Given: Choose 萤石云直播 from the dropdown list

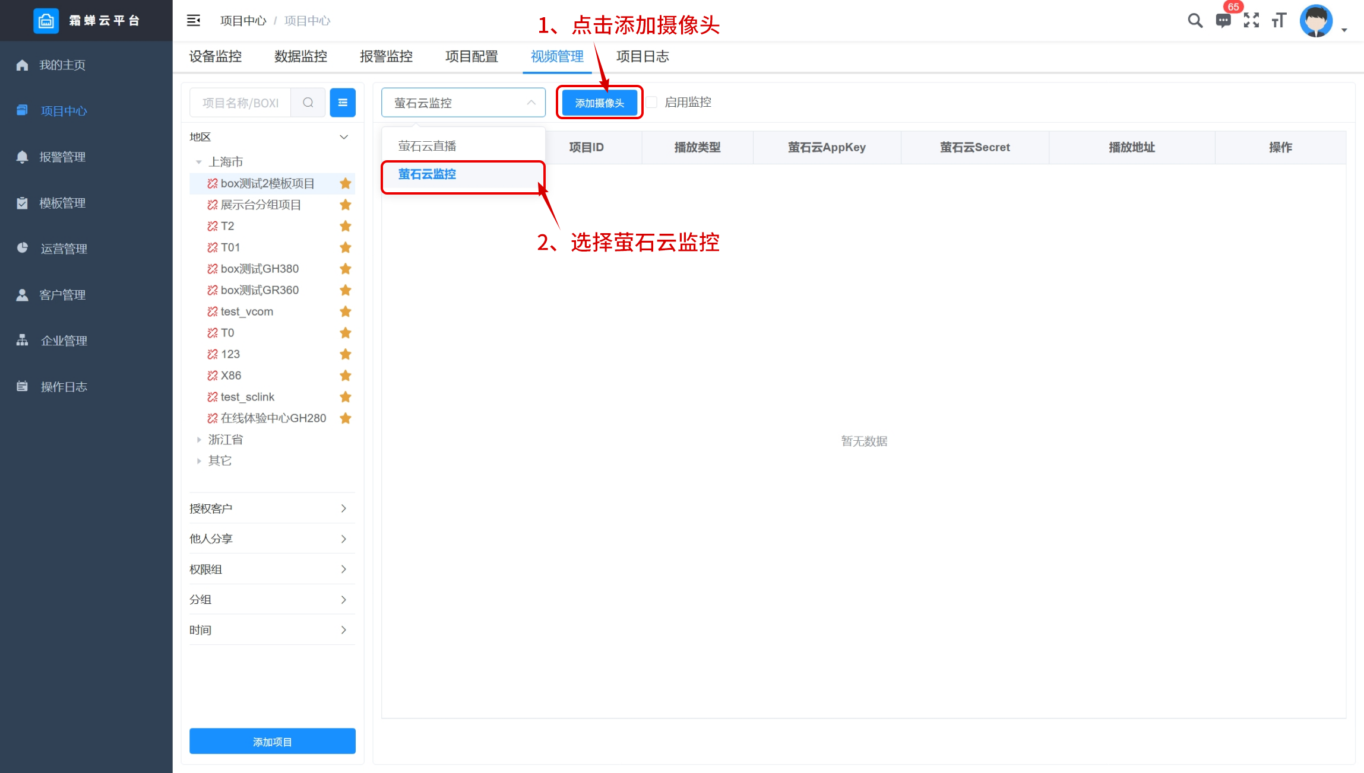Looking at the screenshot, I should (x=463, y=146).
